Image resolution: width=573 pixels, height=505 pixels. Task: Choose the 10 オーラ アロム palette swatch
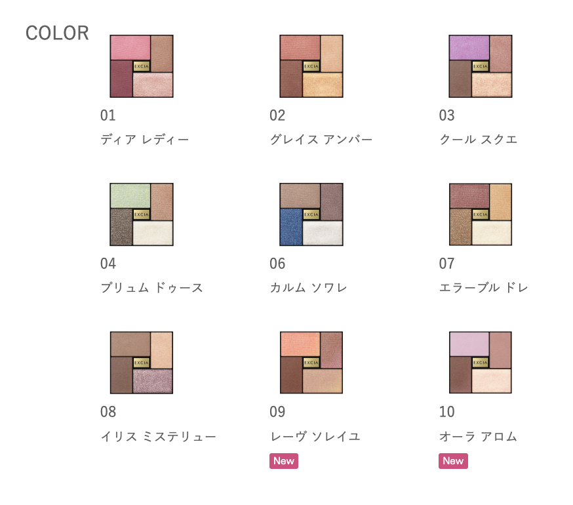point(480,363)
